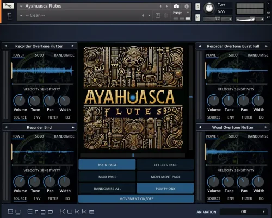Viewport: 272px width, 218px height.
Task: Toggle POWER on Recorder Bird layer
Action: point(18,136)
